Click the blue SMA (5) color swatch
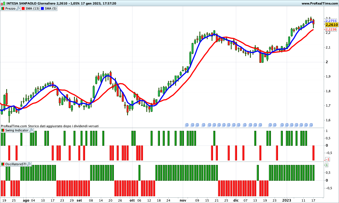This screenshot has width=339, height=203. click(42, 8)
